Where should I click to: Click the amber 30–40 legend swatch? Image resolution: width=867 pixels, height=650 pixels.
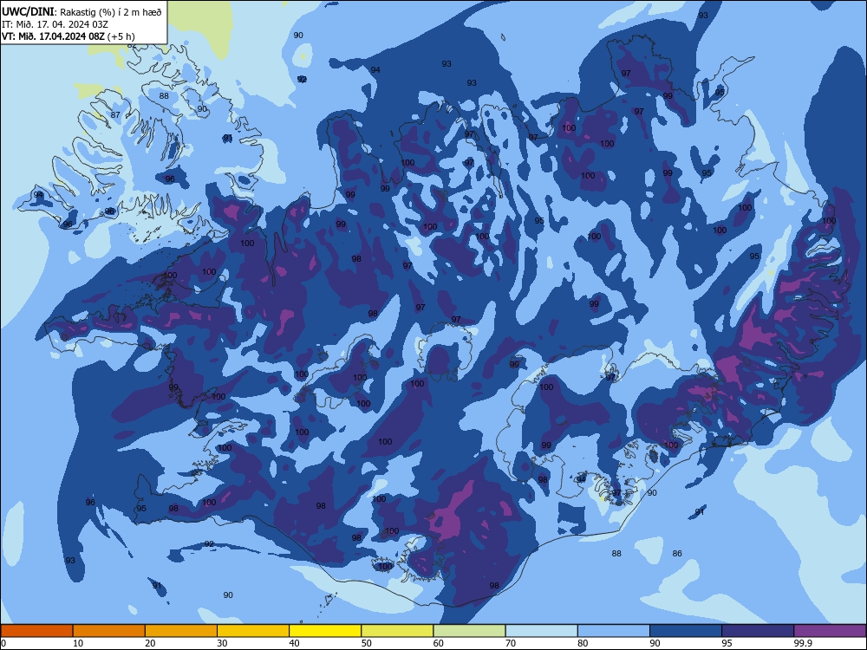(253, 631)
